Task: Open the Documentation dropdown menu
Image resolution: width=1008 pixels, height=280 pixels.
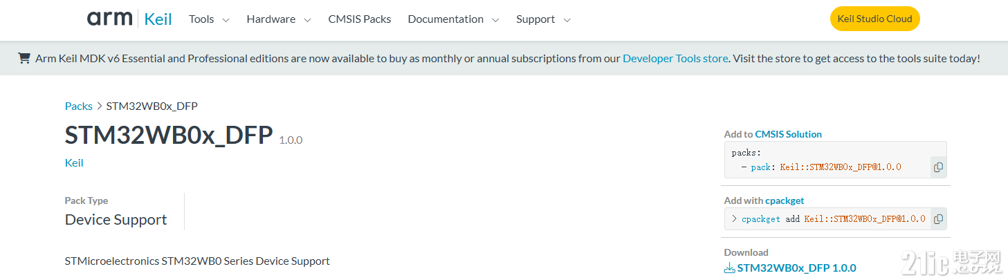Action: click(453, 19)
